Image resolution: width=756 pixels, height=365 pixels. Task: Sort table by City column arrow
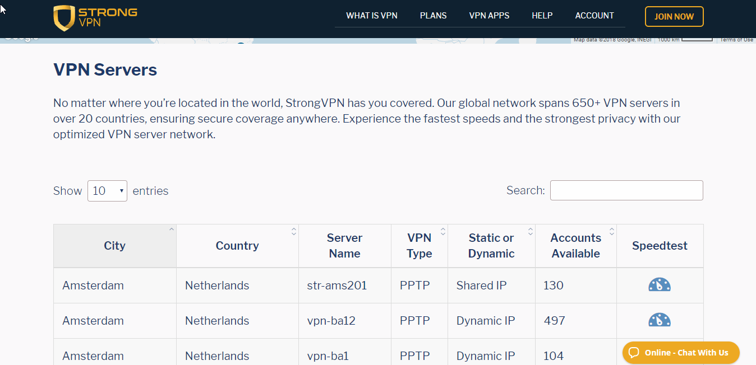click(x=171, y=229)
